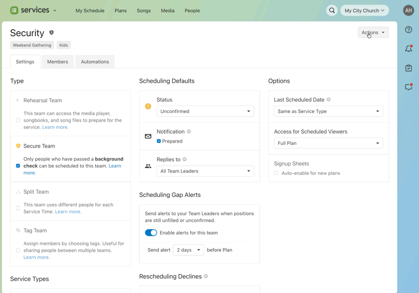The width and height of the screenshot is (419, 293).
Task: Open search with the magnifier icon
Action: (x=332, y=10)
